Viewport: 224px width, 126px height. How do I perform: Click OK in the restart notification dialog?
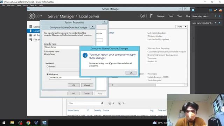[131, 73]
